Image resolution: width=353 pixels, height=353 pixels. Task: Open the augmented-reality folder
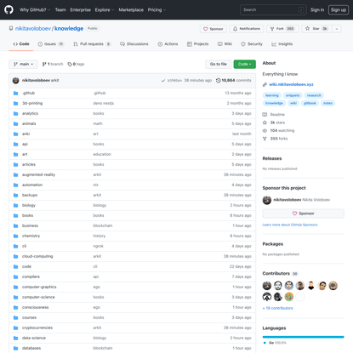38,174
